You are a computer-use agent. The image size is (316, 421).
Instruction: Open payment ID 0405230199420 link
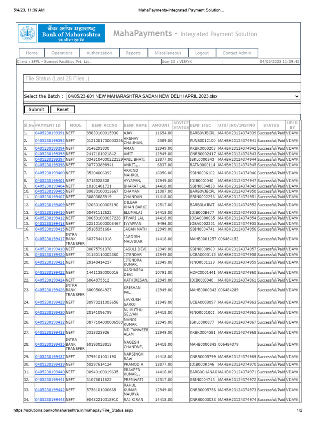(50, 254)
